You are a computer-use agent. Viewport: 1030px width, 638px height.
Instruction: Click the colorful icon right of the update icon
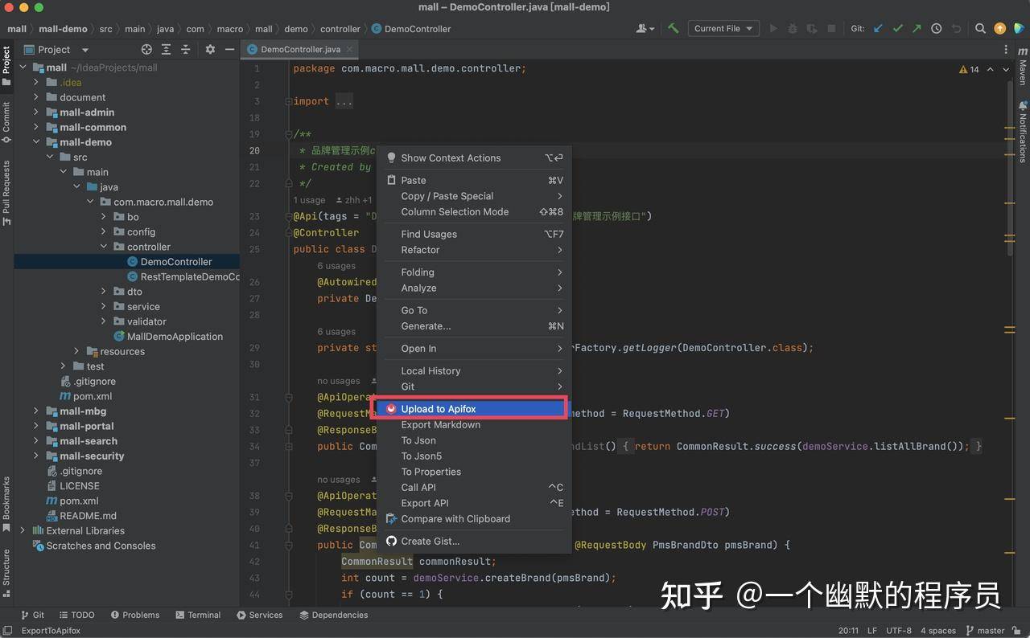click(x=1019, y=28)
